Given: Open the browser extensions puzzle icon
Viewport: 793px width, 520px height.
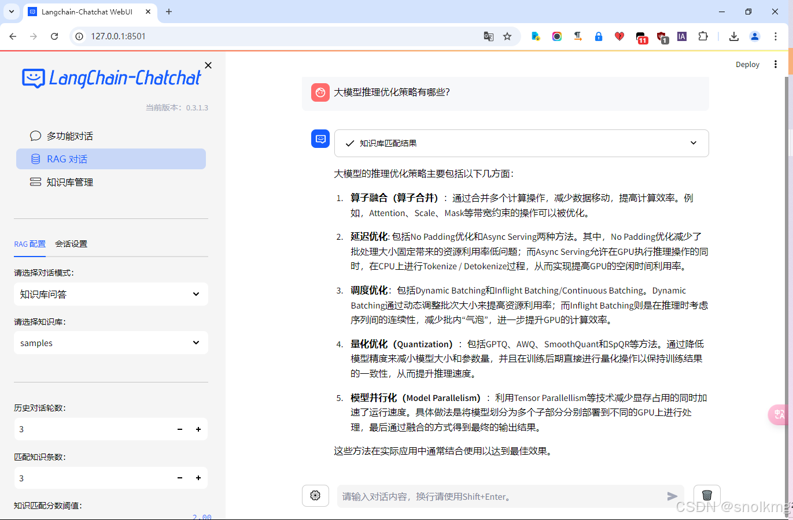Looking at the screenshot, I should (x=703, y=36).
